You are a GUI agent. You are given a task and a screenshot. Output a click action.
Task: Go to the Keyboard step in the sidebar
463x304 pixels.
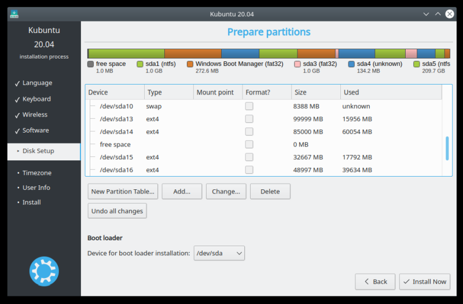tap(36, 99)
